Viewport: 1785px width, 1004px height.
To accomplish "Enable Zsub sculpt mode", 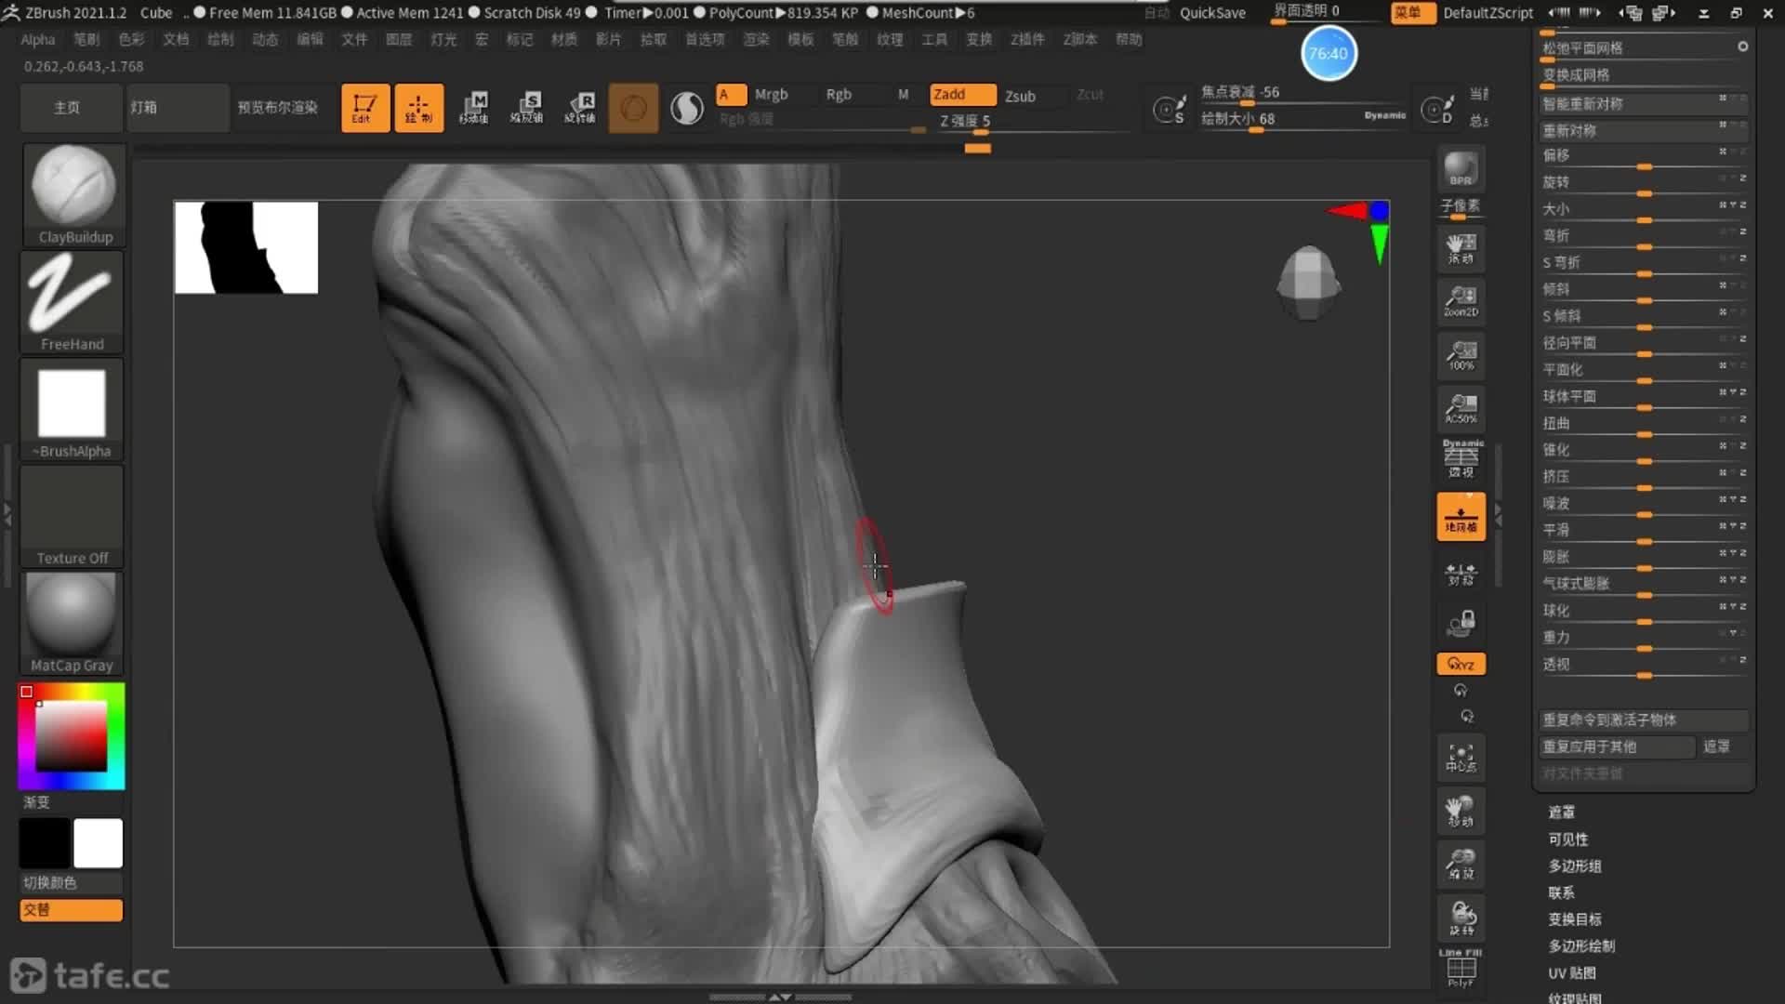I will (x=1020, y=96).
